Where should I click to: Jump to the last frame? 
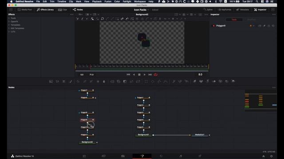pos(150,75)
